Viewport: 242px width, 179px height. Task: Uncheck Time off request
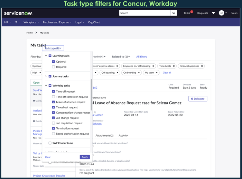click(x=53, y=92)
